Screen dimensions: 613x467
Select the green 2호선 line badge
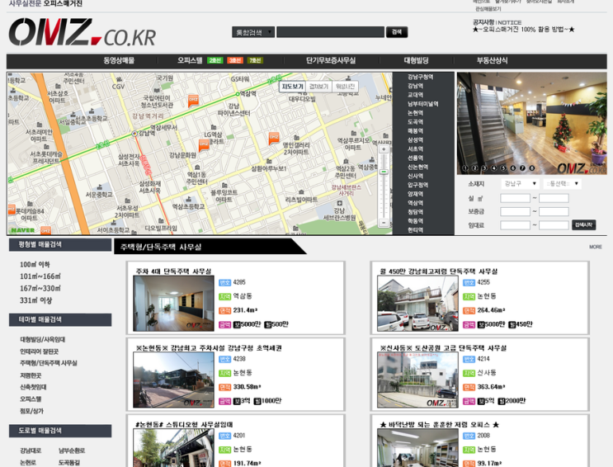point(215,60)
